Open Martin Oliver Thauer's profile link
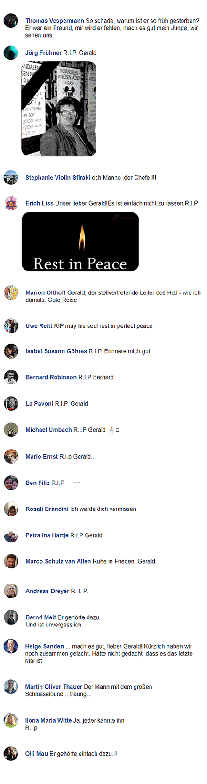The width and height of the screenshot is (207, 784). tap(54, 687)
